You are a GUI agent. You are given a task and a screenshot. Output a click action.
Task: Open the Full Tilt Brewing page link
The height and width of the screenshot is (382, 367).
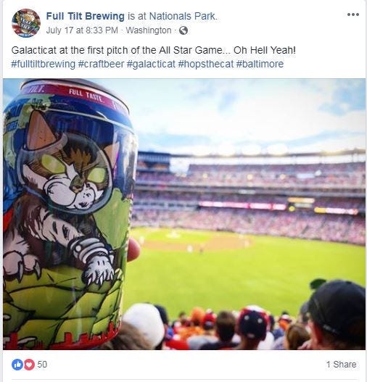coord(86,17)
